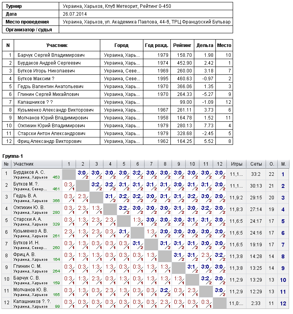The image size is (293, 314).
Task: Click Гедзь В. А. in group grid
Action: point(25,196)
